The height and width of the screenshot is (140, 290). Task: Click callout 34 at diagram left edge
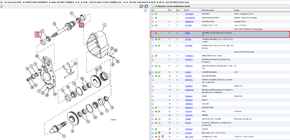tap(32, 87)
